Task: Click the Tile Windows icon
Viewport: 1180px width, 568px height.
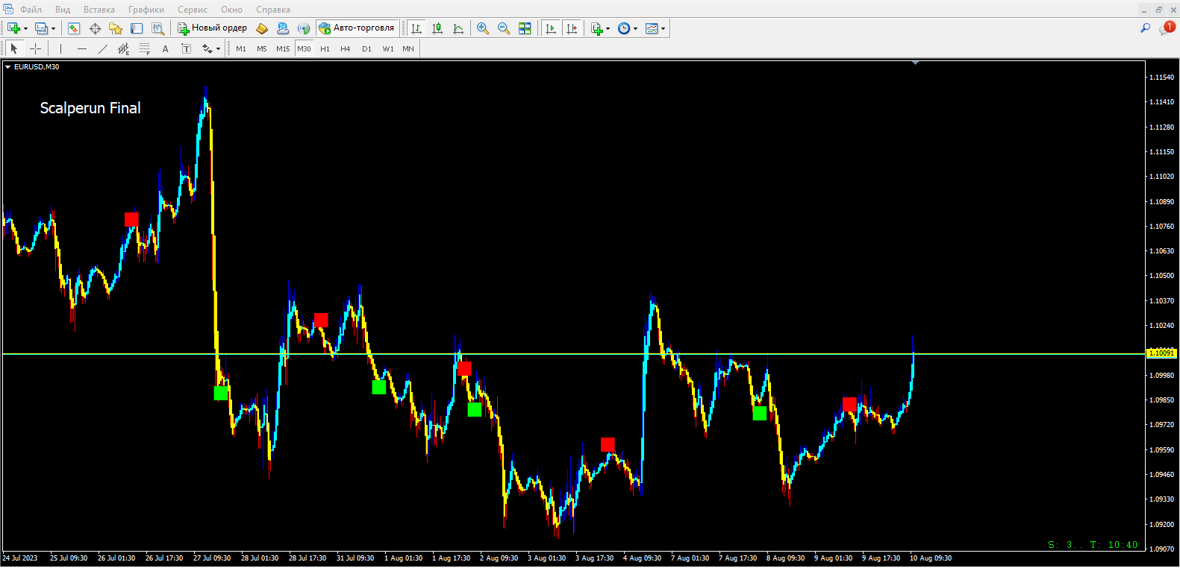Action: pos(525,28)
